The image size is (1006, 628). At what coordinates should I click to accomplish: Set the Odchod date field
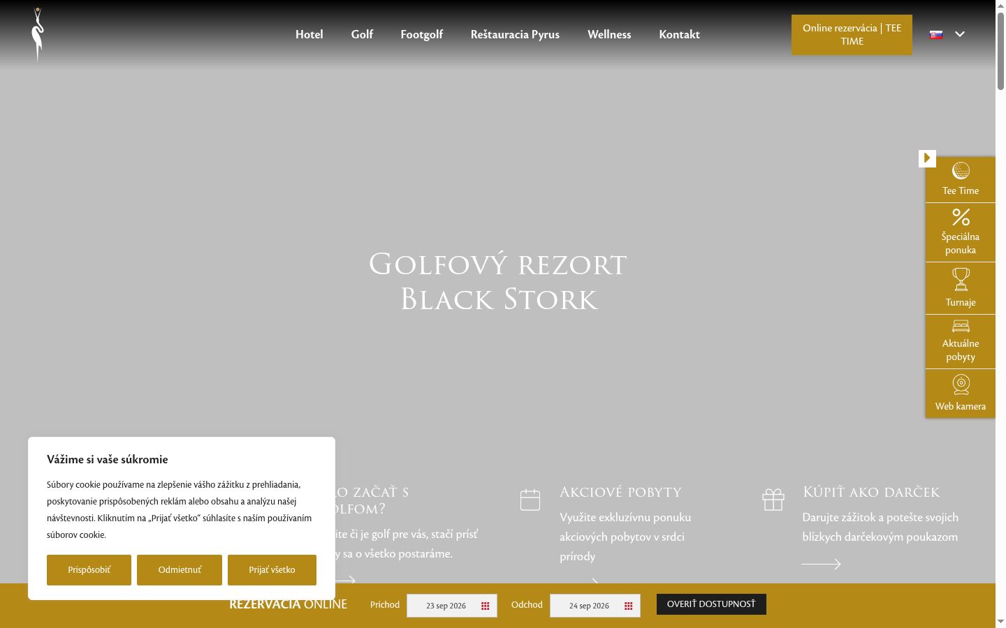click(595, 606)
